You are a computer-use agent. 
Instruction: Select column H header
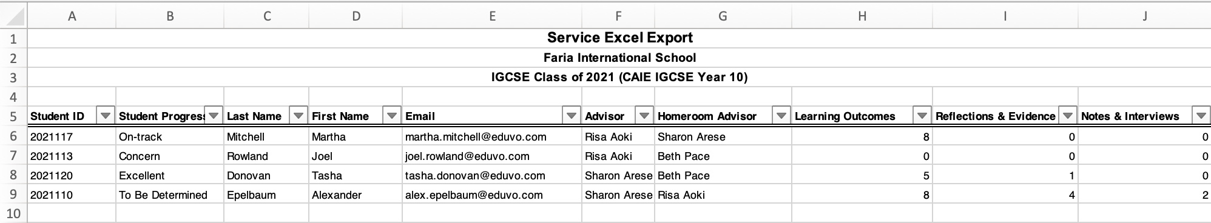[862, 16]
